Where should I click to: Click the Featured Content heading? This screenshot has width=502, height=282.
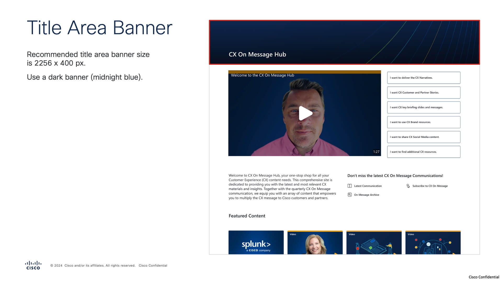coord(247,216)
